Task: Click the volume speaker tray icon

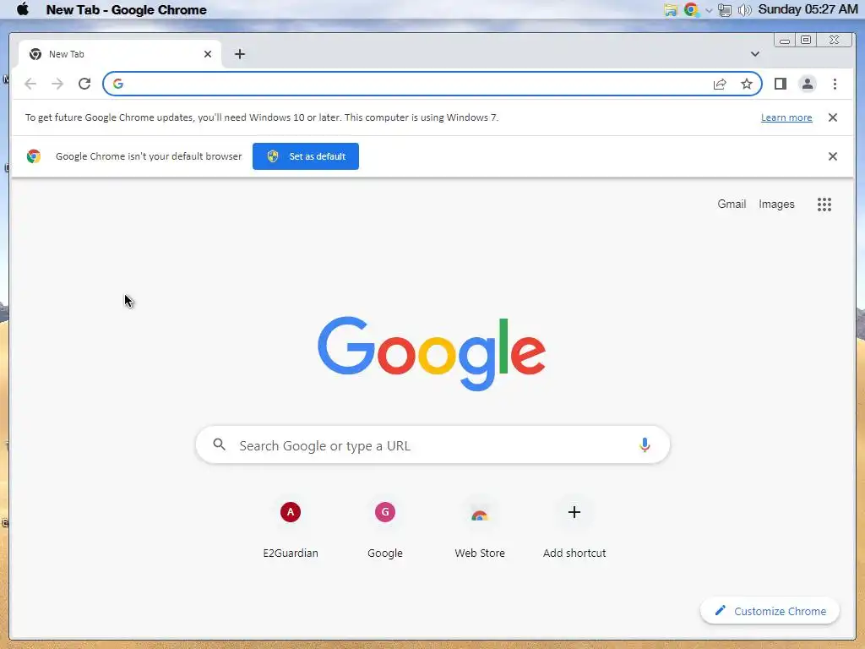Action: click(745, 10)
